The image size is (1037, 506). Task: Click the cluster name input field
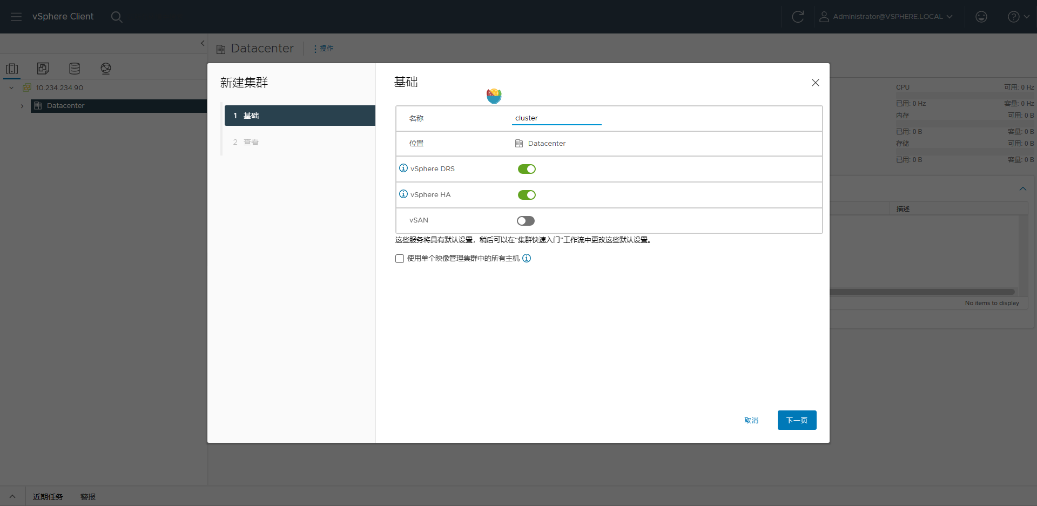556,118
